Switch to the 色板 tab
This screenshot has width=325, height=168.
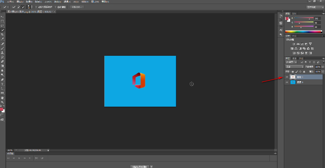[294, 14]
